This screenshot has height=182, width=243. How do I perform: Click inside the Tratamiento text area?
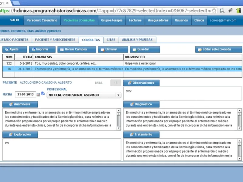(x=180, y=150)
